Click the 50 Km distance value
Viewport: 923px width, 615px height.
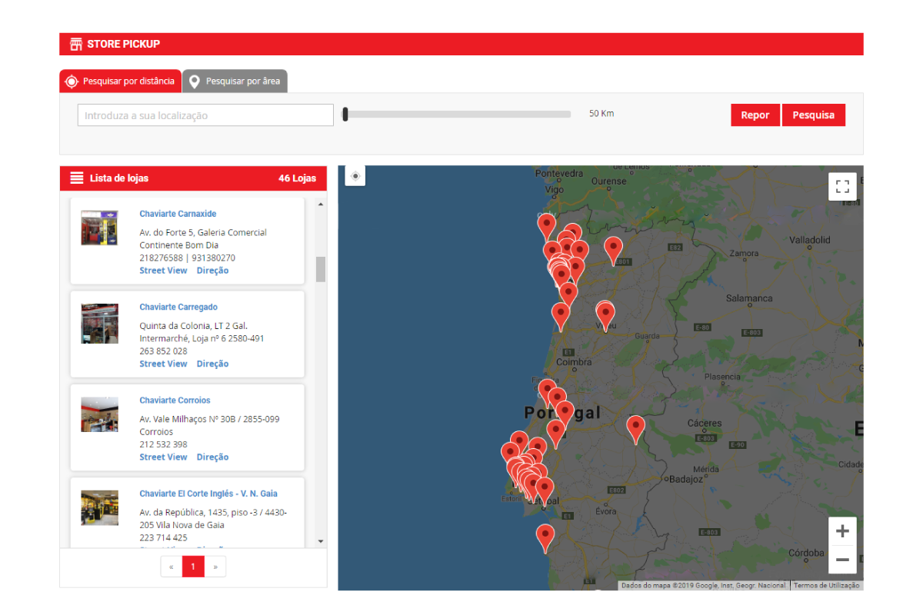point(601,114)
